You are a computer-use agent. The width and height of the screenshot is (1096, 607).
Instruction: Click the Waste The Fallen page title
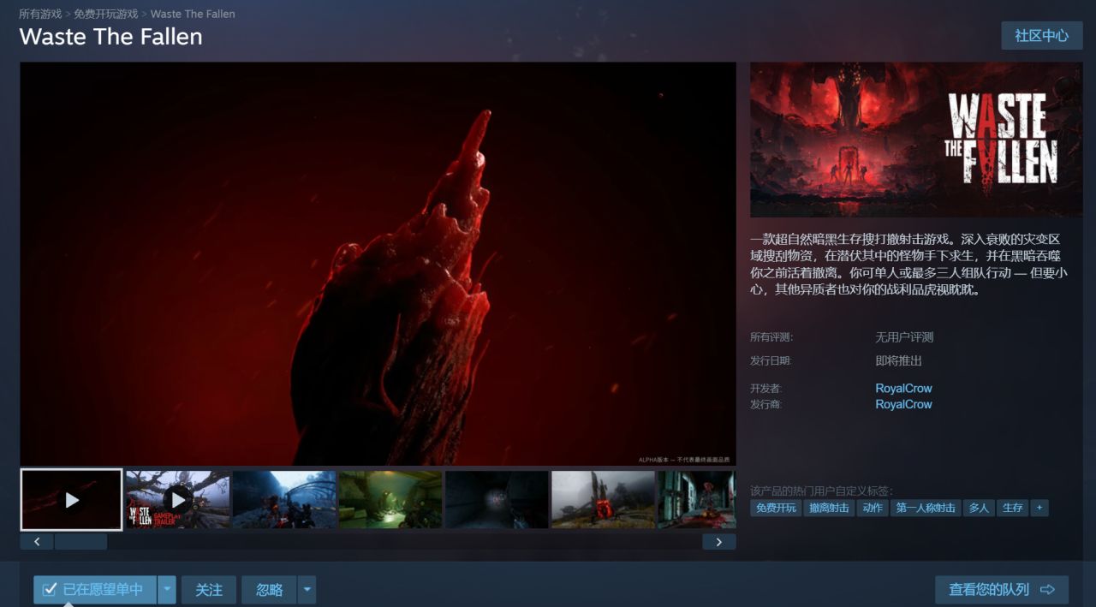pyautogui.click(x=111, y=37)
